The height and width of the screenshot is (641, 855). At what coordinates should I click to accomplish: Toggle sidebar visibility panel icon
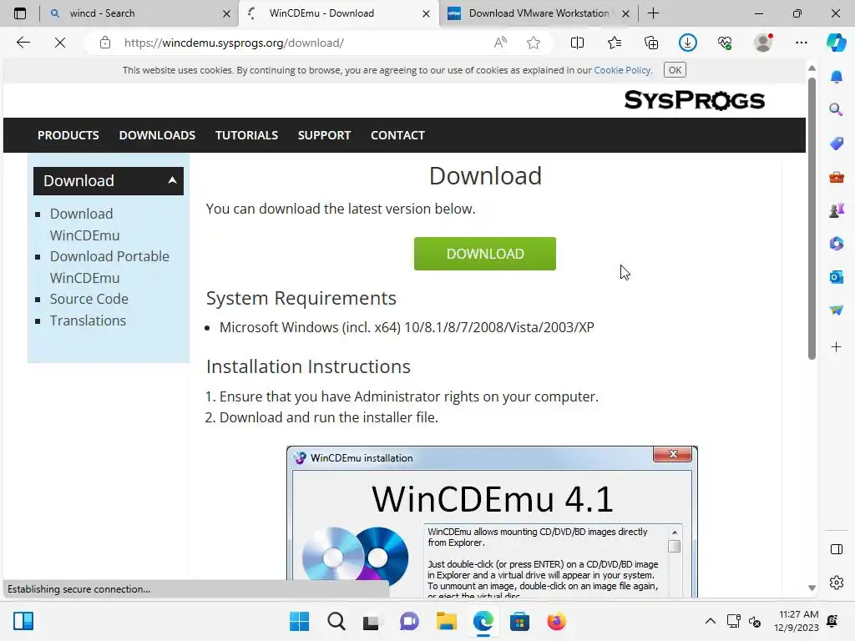[837, 549]
